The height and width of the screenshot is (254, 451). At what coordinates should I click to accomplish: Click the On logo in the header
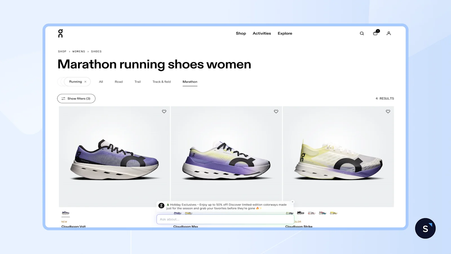60,33
